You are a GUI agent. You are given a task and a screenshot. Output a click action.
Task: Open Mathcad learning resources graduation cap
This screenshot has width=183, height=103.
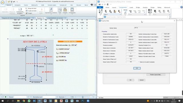tap(92, 5)
